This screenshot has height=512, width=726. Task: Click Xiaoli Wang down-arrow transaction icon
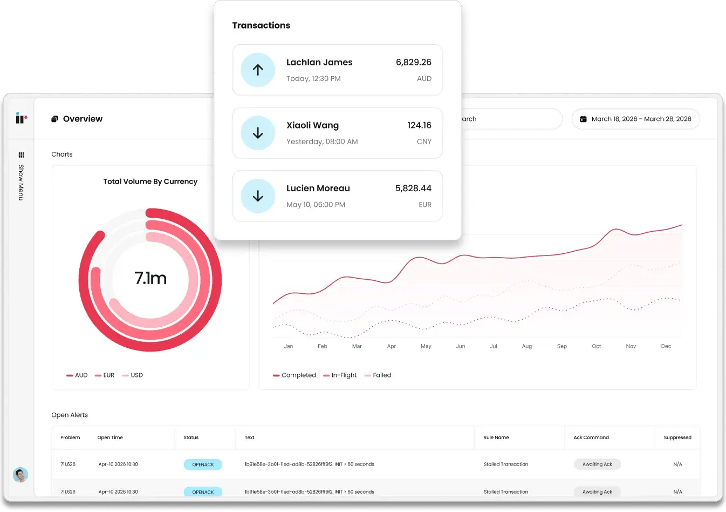coord(258,133)
